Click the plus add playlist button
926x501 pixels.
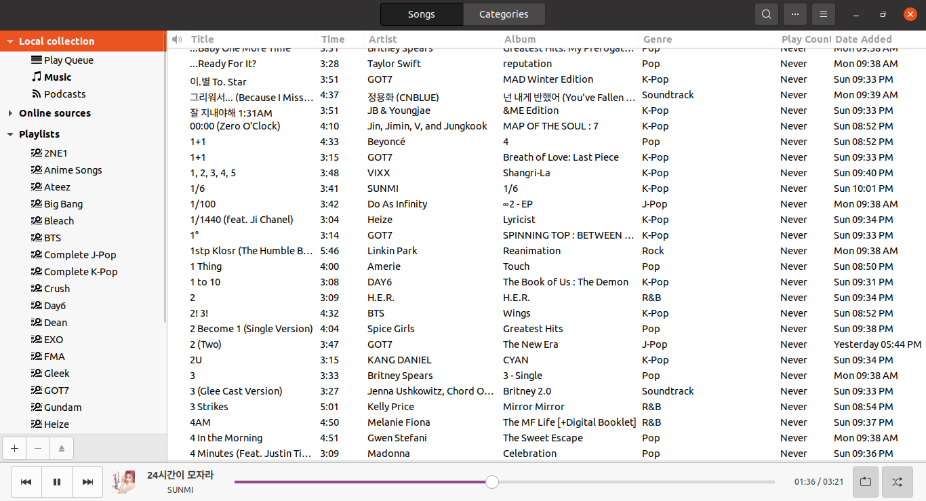coord(15,448)
